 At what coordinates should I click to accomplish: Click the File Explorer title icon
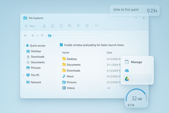pyautogui.click(x=25, y=18)
